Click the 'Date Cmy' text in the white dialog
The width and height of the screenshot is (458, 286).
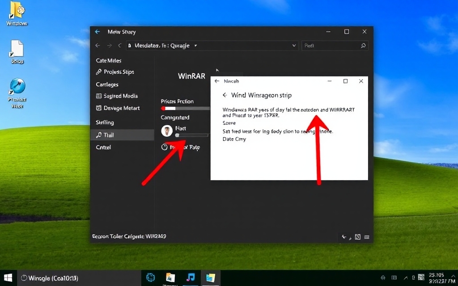click(234, 139)
